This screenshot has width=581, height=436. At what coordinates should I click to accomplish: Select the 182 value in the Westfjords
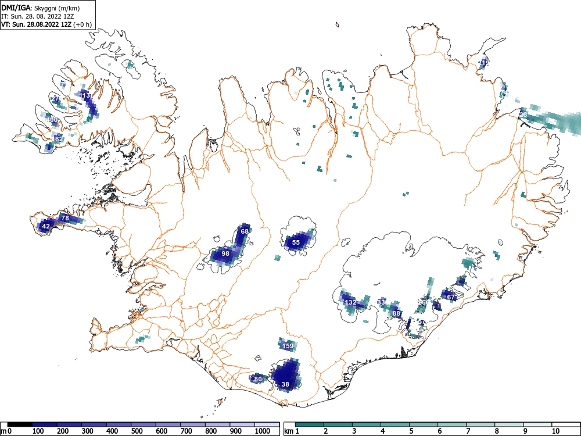(x=58, y=139)
